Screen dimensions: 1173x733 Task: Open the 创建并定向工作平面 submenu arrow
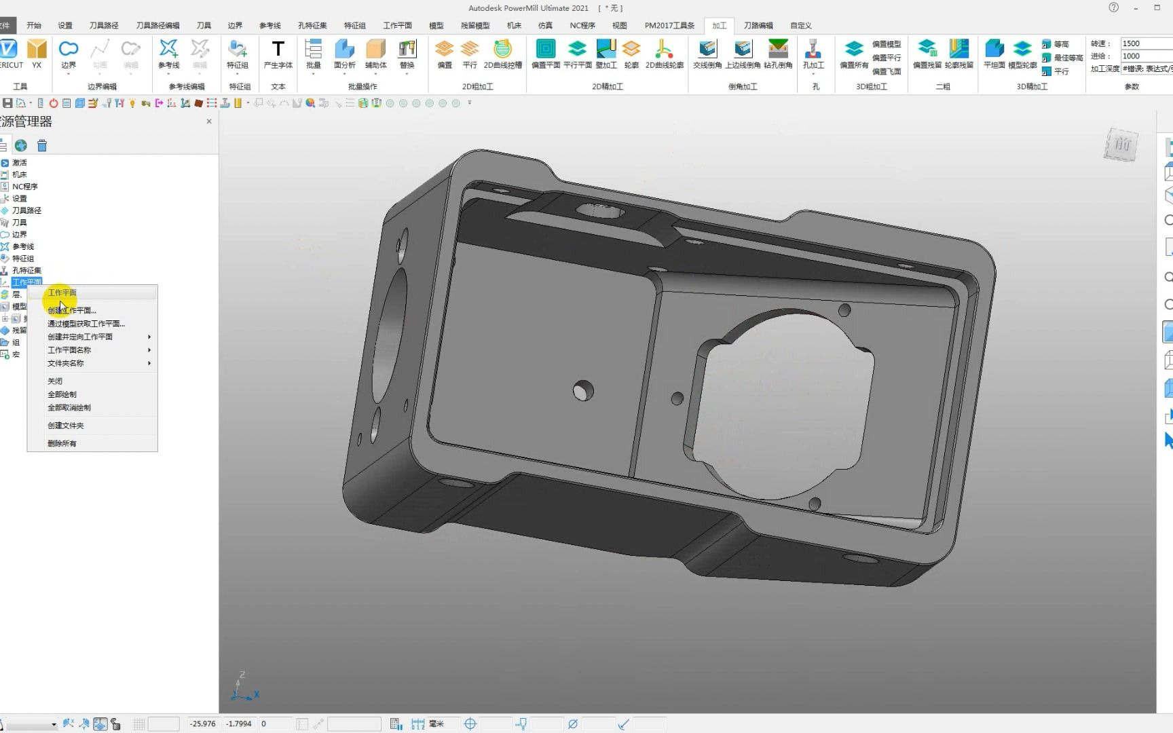click(149, 337)
